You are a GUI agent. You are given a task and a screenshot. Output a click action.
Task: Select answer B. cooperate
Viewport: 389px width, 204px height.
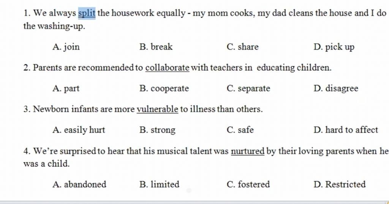tap(164, 88)
